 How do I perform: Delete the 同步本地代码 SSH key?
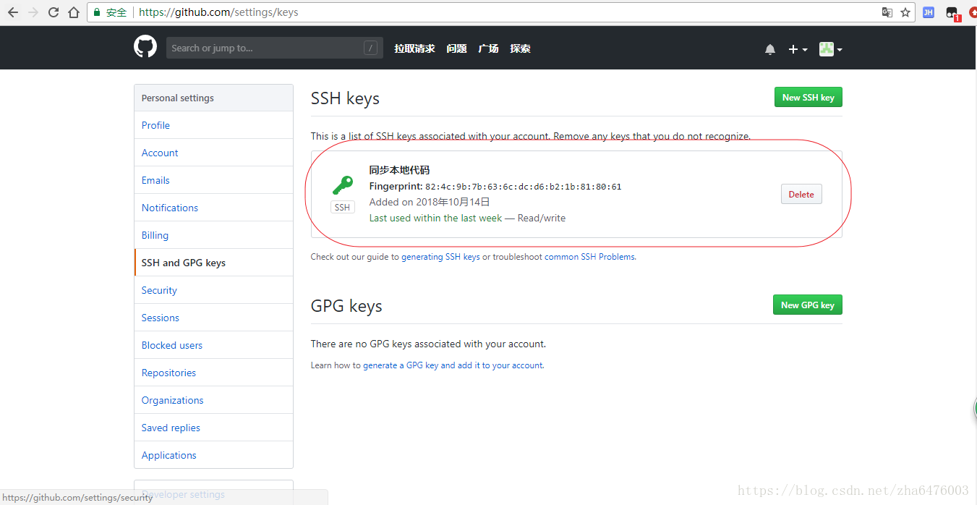[x=801, y=194]
